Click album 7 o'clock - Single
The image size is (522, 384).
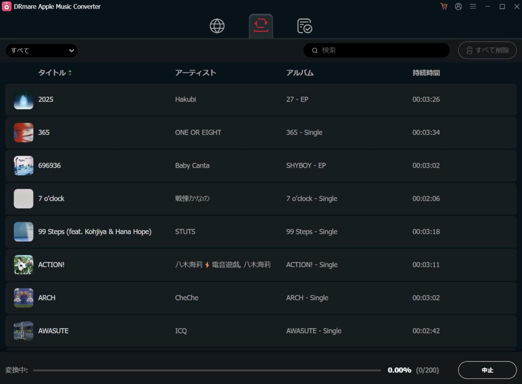tap(312, 198)
